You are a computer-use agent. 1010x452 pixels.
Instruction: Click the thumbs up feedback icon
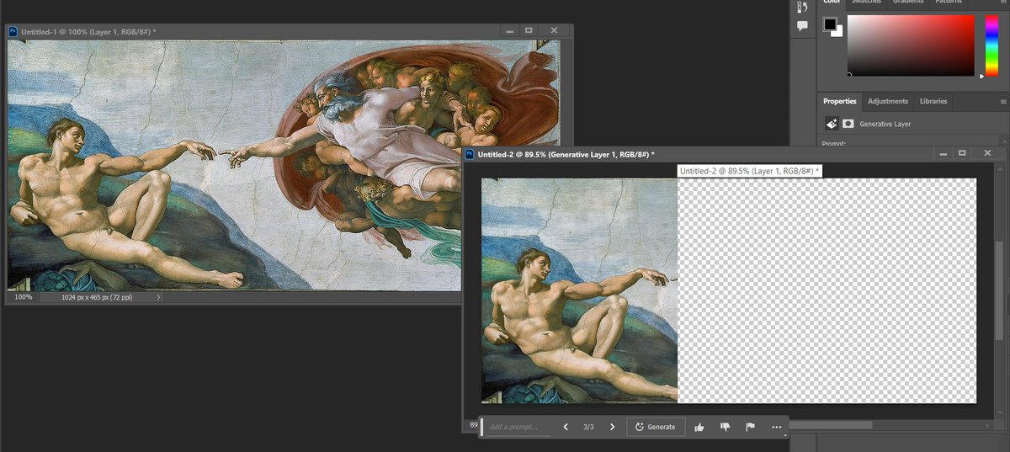[699, 427]
